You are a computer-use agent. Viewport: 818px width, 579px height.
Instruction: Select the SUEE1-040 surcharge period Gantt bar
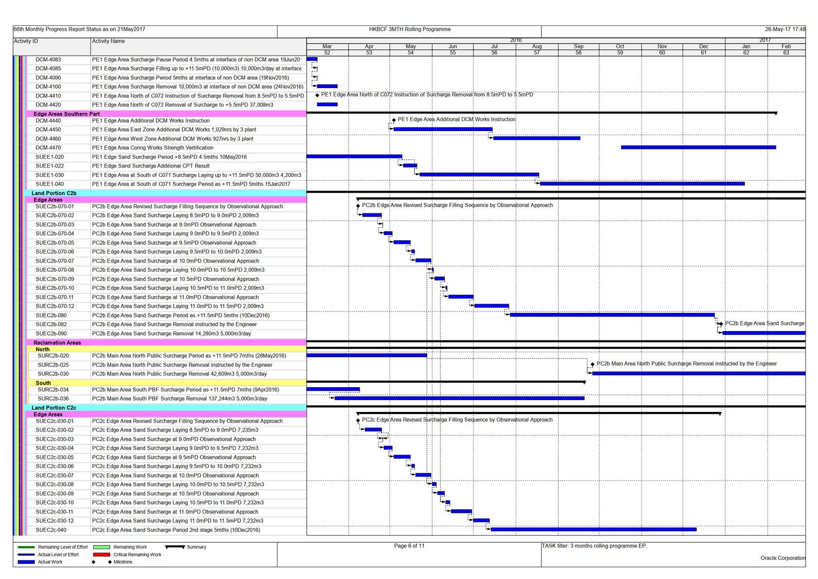click(642, 184)
